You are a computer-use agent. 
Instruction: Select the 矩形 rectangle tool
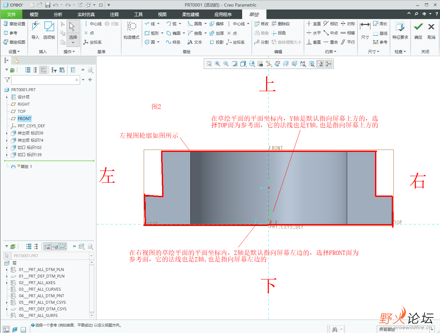152,33
